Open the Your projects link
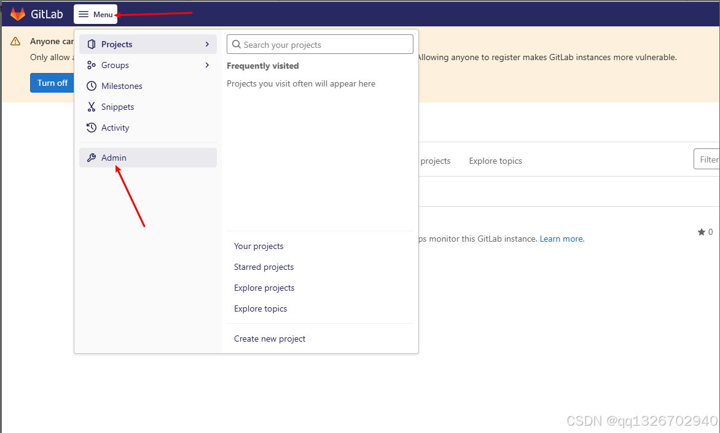This screenshot has width=720, height=433. [259, 246]
